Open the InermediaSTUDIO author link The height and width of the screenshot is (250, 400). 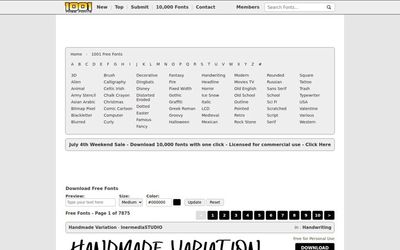point(141,227)
